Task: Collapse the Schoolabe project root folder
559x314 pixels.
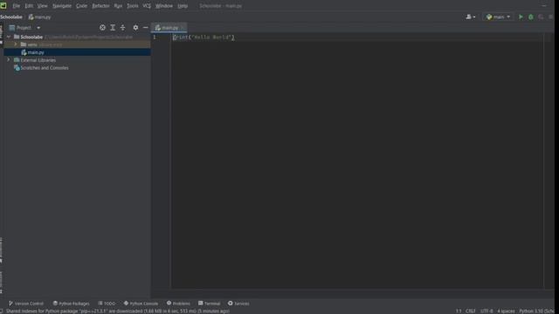Action: [9, 37]
